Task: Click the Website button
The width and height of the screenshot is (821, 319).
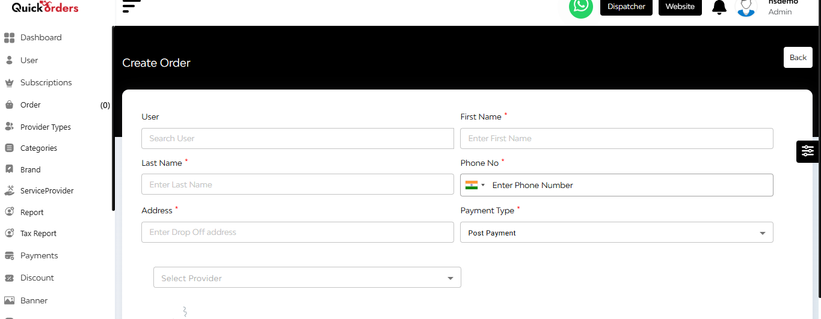Action: (680, 7)
